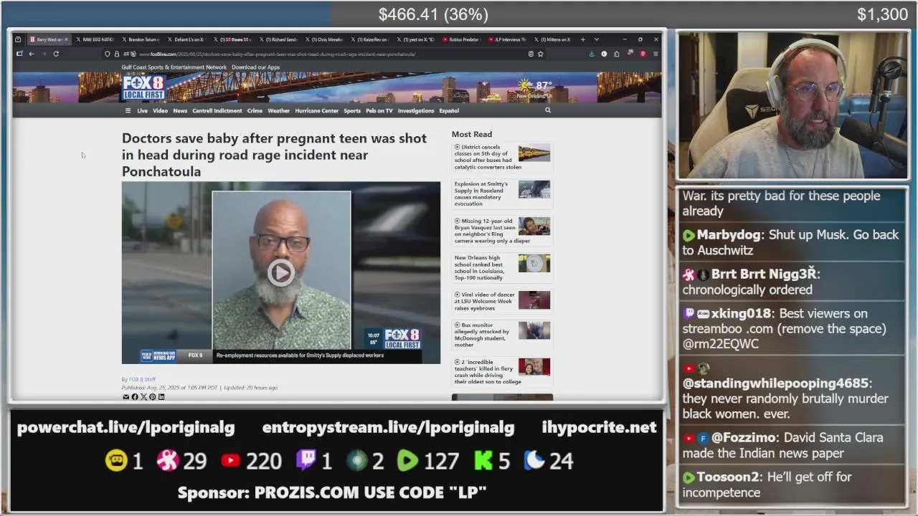Screen dimensions: 918x516
Task: Switch to the KaizerRev tab
Action: pyautogui.click(x=369, y=39)
